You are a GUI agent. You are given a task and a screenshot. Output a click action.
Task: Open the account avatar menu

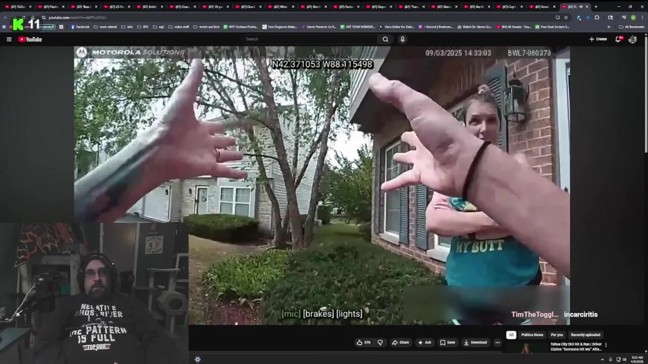[x=632, y=39]
